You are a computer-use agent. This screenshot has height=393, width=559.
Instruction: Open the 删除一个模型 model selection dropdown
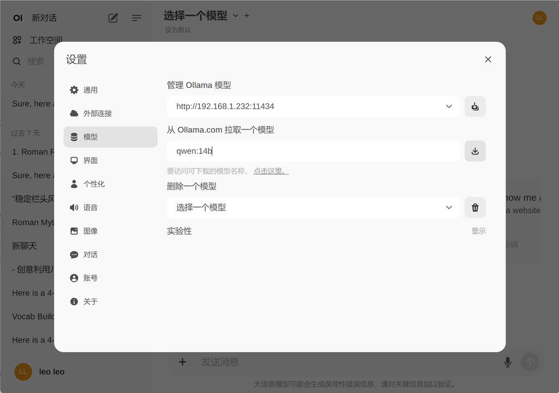pyautogui.click(x=313, y=207)
